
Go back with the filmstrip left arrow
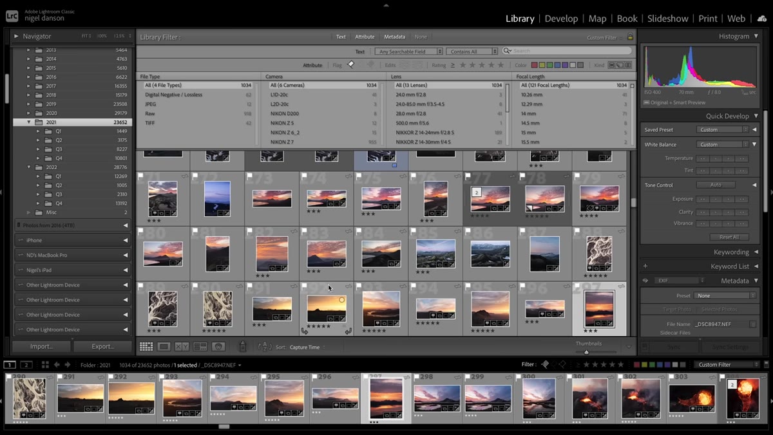(57, 365)
